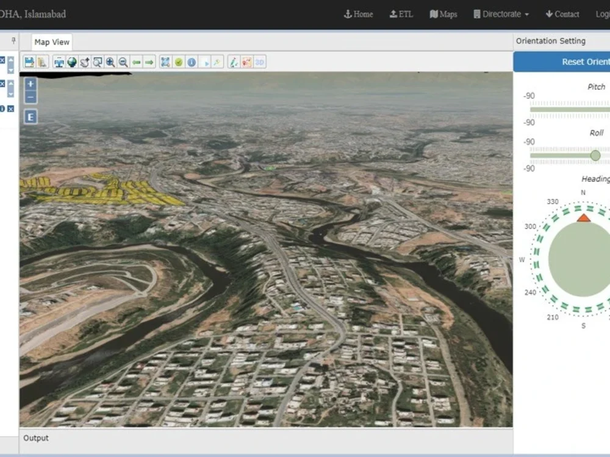The image size is (610, 457).
Task: Click the pin to toggle sidebar docking
Action: [12, 41]
